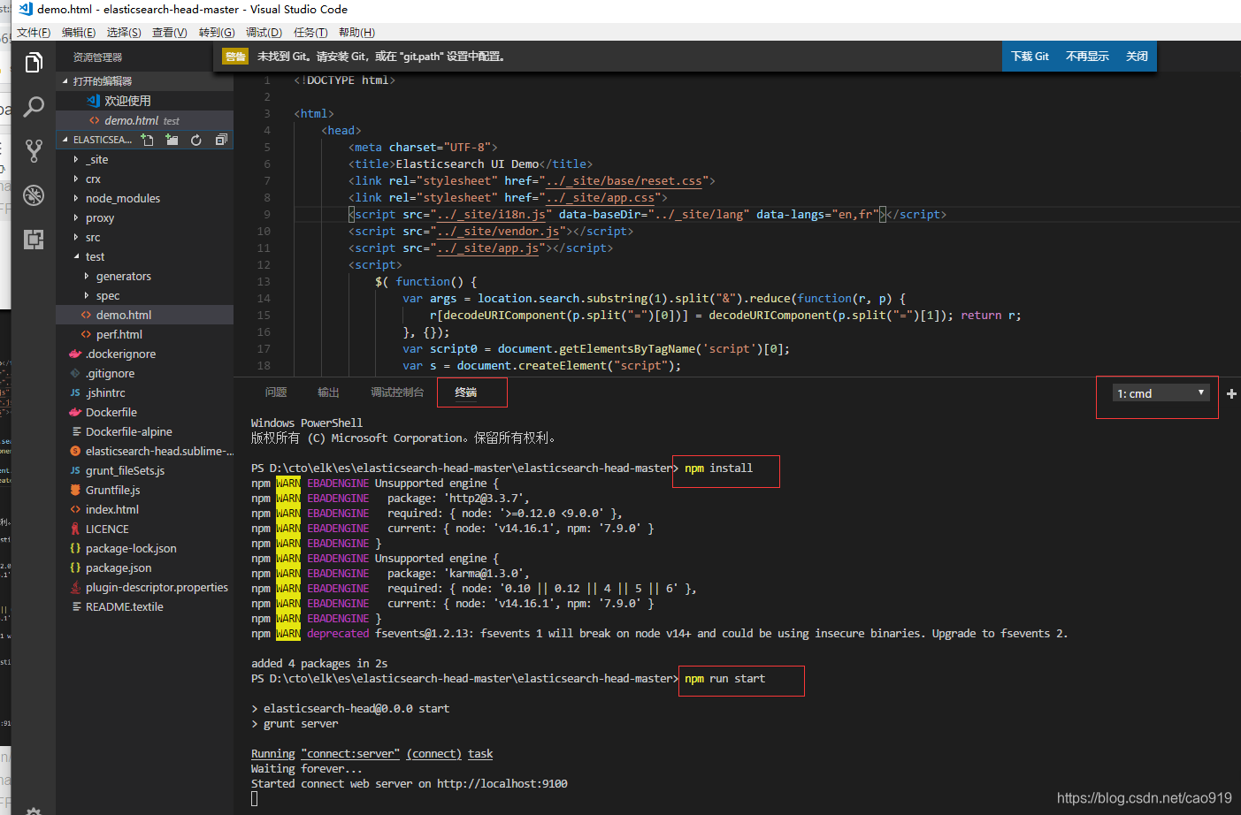Open demo.html in the file tree
1241x815 pixels.
(x=144, y=316)
